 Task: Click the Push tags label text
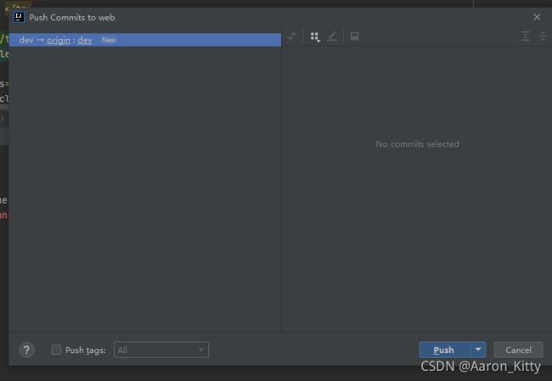(86, 350)
